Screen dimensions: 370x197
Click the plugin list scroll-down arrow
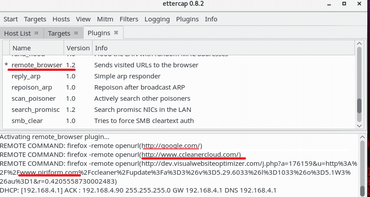(x=359, y=126)
